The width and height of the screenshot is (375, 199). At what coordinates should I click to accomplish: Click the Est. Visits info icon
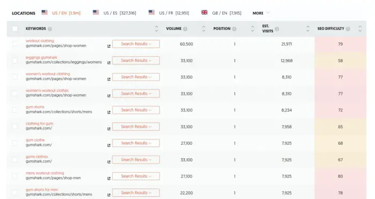point(277,29)
